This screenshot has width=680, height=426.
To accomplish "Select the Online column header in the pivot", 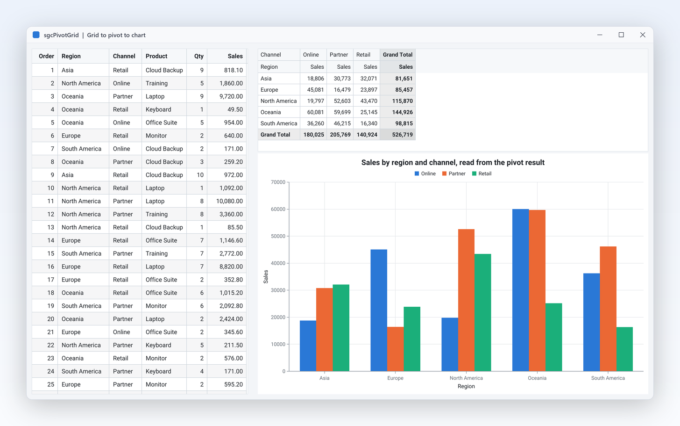I will [313, 55].
